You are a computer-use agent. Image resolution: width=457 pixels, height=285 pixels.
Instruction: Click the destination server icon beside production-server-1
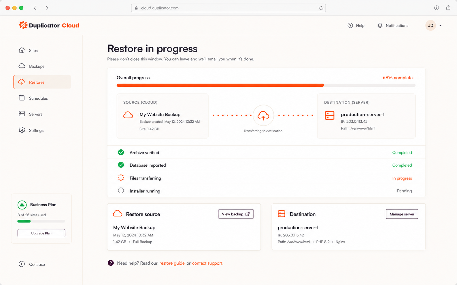329,115
